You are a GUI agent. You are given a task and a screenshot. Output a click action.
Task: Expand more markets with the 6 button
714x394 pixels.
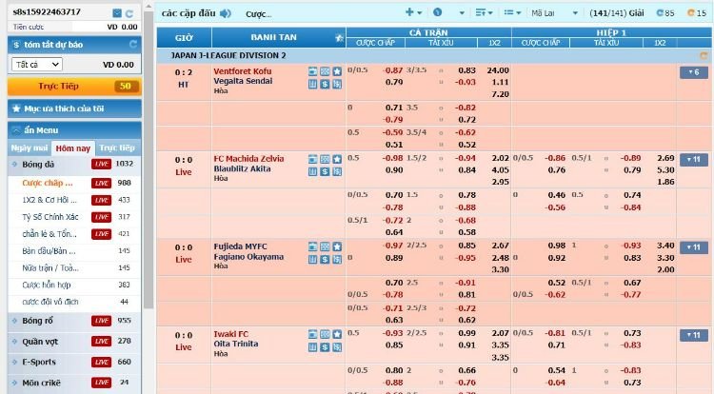[x=690, y=71]
